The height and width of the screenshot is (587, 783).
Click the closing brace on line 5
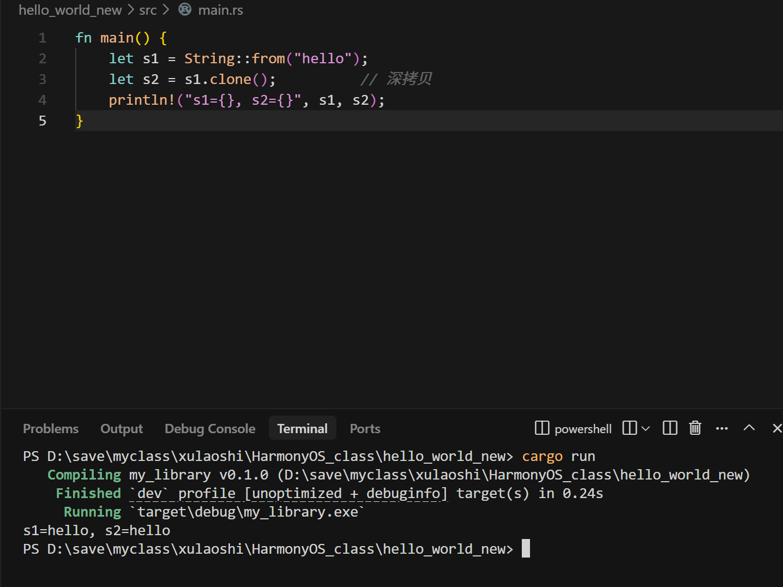tap(80, 121)
